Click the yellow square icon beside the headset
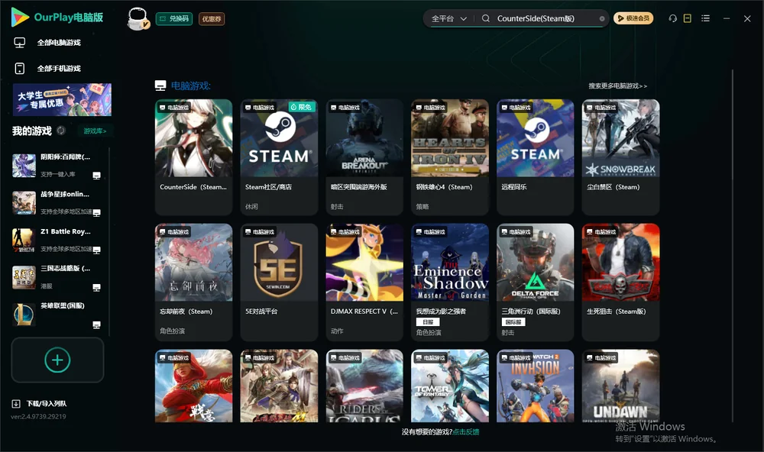The image size is (764, 452). click(x=688, y=18)
